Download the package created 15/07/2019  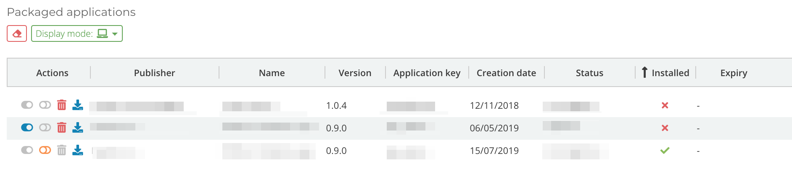point(78,150)
